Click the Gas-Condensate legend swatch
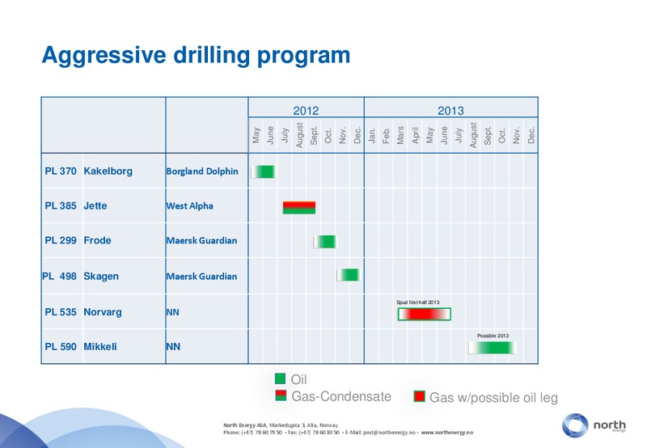Viewport: 647px width, 448px height. point(281,395)
